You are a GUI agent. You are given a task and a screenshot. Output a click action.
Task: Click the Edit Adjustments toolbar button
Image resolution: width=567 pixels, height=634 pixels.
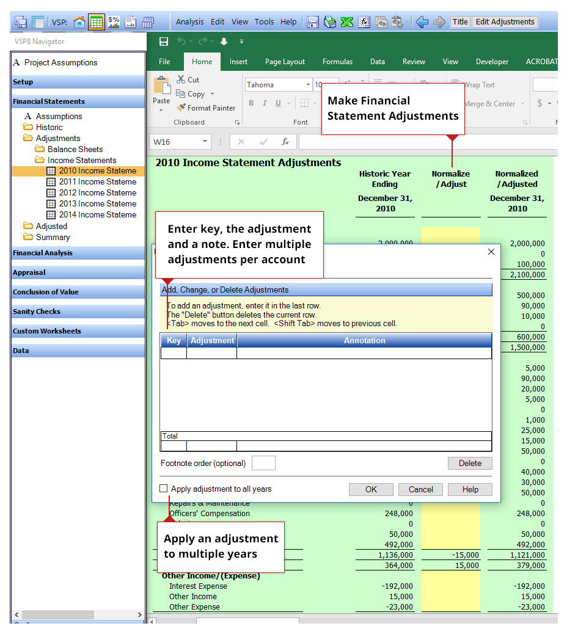click(505, 22)
